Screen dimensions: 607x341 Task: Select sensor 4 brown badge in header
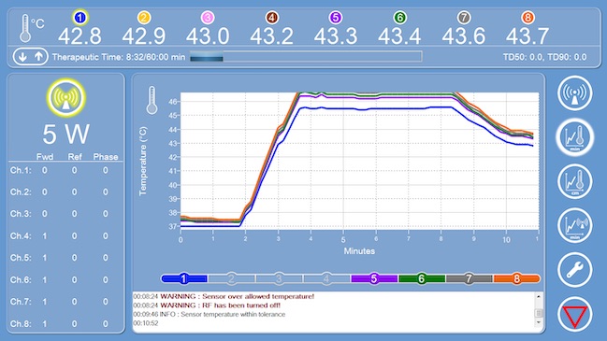(x=272, y=18)
